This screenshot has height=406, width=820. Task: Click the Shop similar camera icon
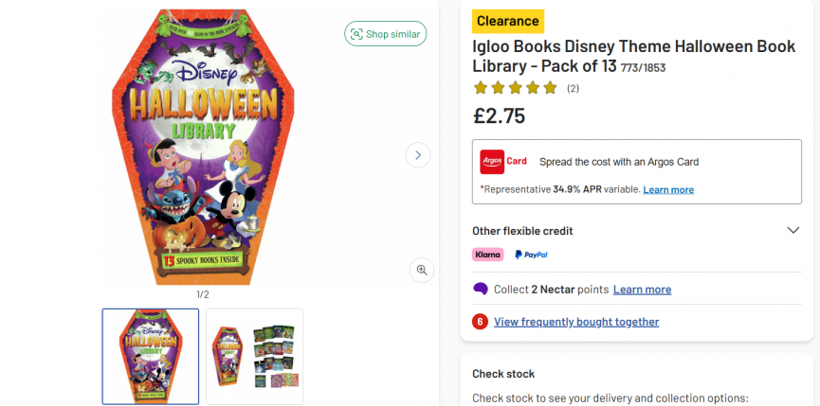[x=356, y=34]
